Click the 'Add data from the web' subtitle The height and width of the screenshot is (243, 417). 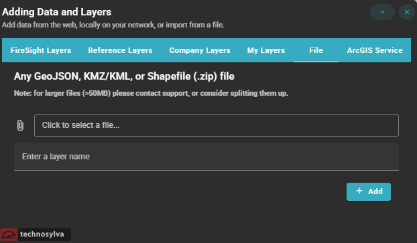[x=113, y=25]
